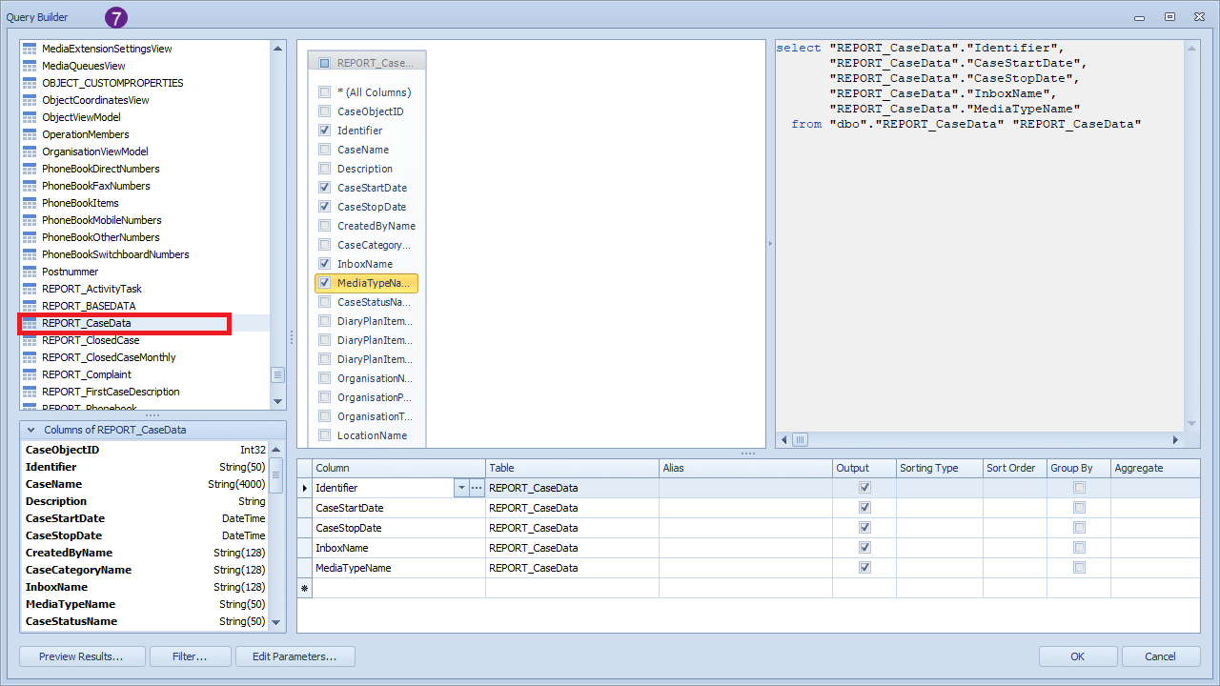This screenshot has width=1220, height=686.
Task: Collapse Columns of REPORT_CaseData panel
Action: tap(30, 430)
